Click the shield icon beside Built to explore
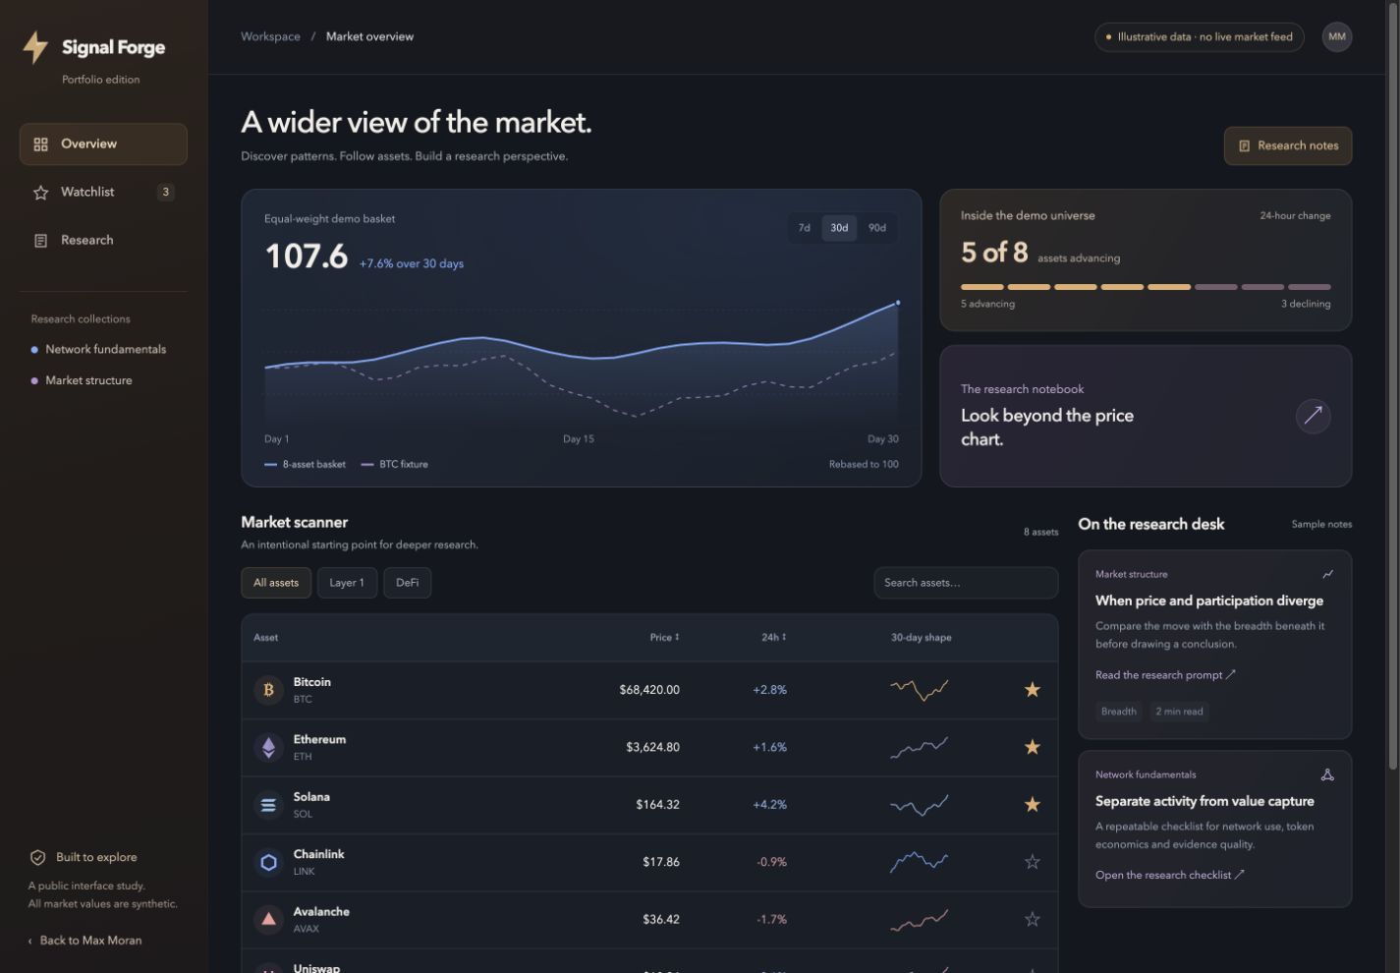The width and height of the screenshot is (1400, 973). tap(37, 857)
